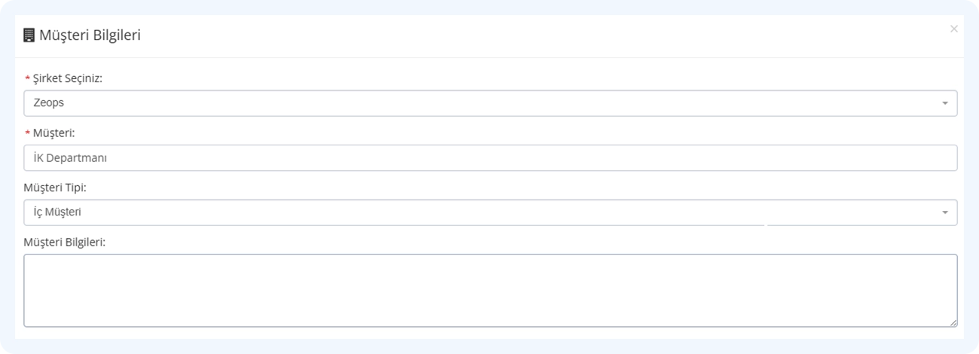Viewport: 979px width, 354px height.
Task: Click the red asterisk beside Şirket Seçiniz
Action: (x=28, y=78)
